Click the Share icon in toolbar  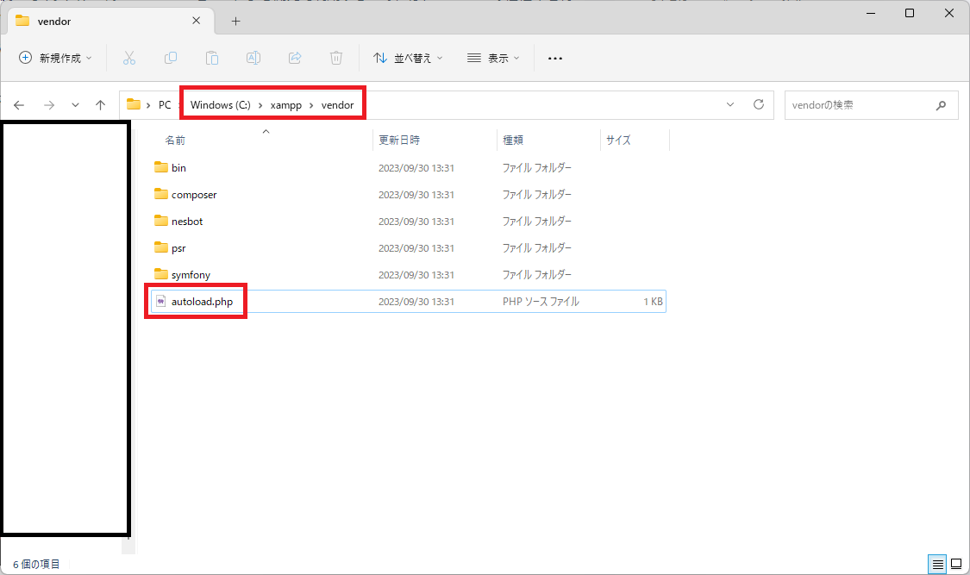pyautogui.click(x=295, y=58)
